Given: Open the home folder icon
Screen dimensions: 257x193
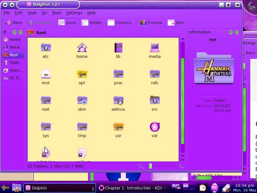Looking at the screenshot, I should tap(82, 48).
